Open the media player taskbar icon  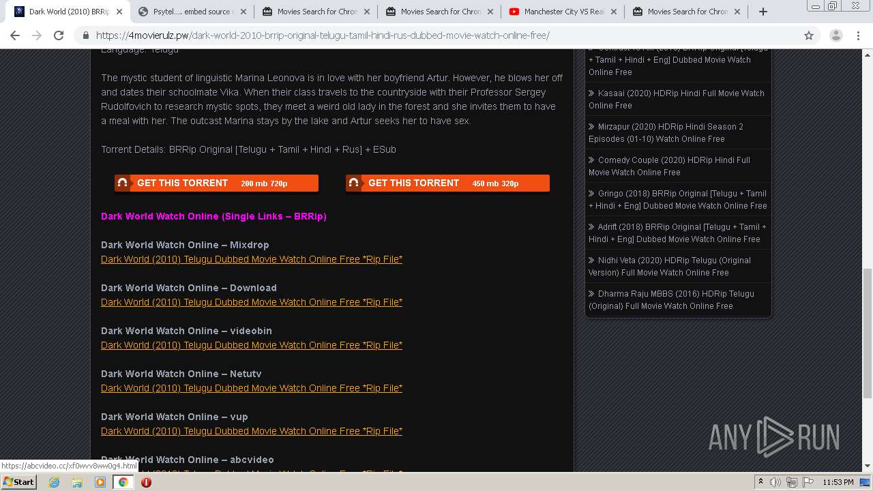click(x=100, y=482)
